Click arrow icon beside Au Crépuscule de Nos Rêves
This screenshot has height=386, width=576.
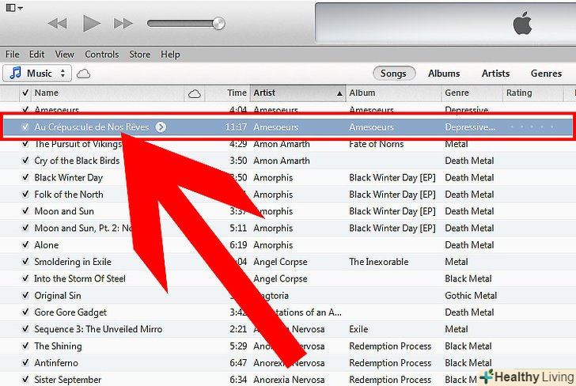tap(161, 127)
